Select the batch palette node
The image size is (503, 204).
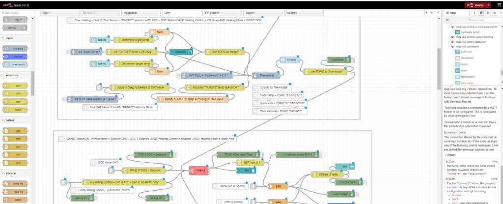[15, 110]
